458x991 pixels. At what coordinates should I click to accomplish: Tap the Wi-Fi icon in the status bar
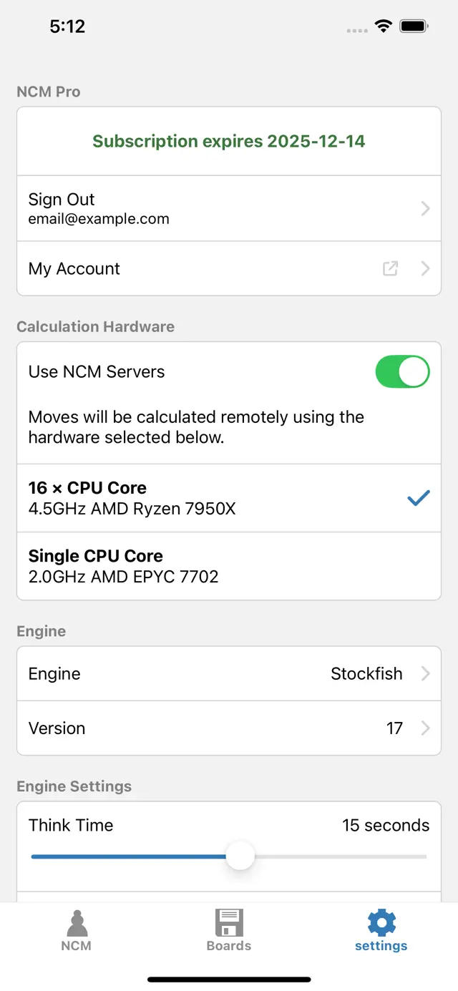382,25
